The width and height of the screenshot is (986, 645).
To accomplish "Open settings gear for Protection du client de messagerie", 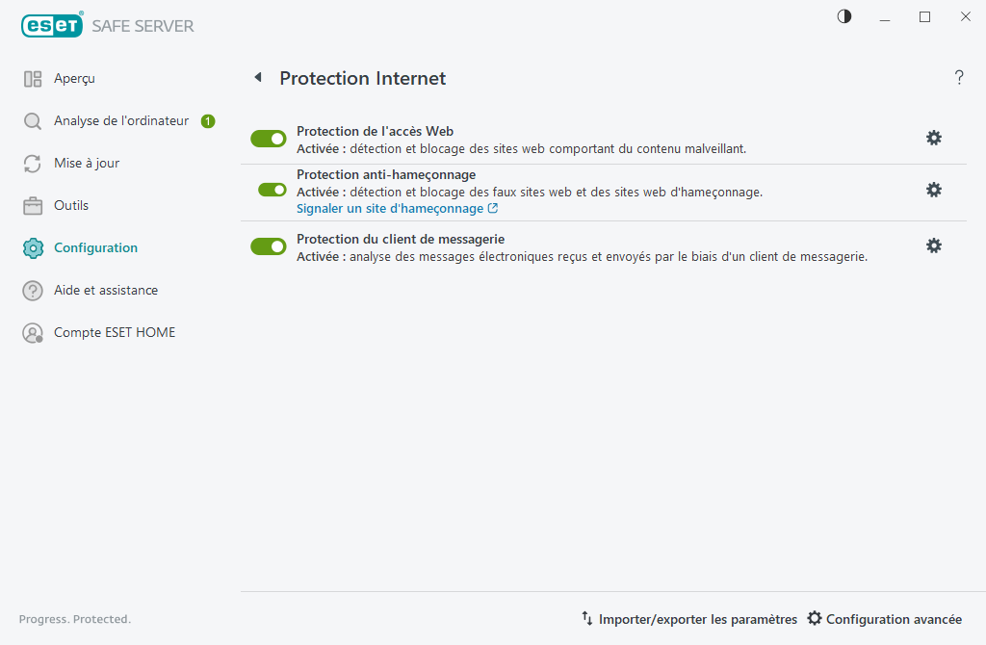I will [933, 245].
